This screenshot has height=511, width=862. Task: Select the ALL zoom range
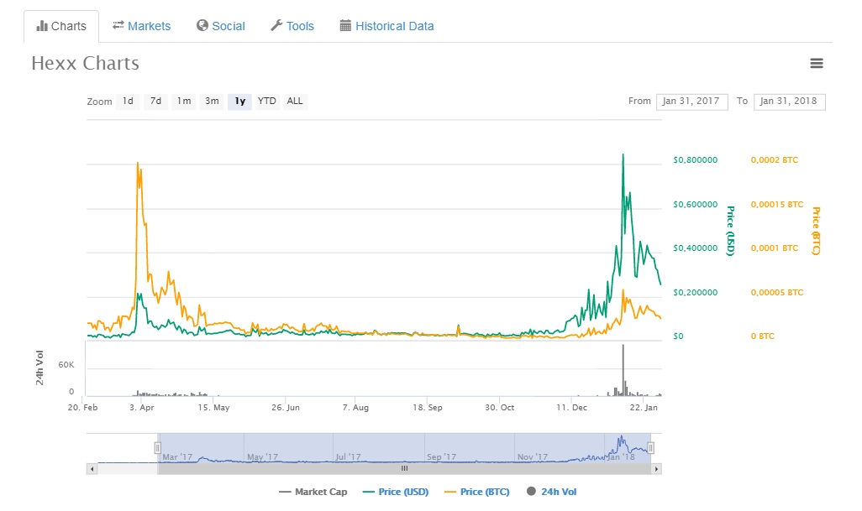[295, 101]
